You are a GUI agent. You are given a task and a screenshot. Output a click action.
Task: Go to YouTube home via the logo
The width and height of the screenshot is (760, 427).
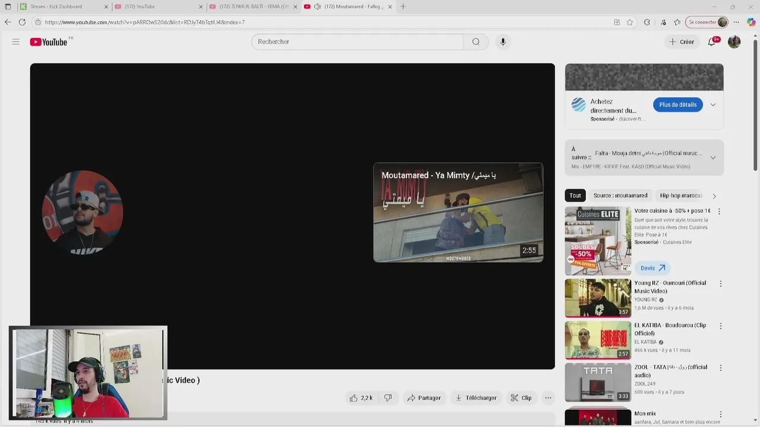pyautogui.click(x=49, y=42)
